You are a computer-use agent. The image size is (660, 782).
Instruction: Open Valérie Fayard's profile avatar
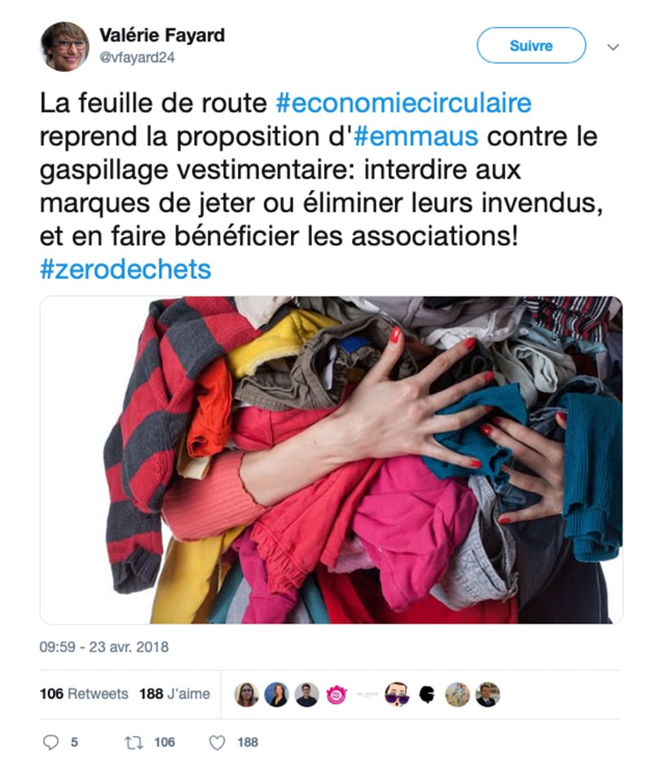coord(65,46)
